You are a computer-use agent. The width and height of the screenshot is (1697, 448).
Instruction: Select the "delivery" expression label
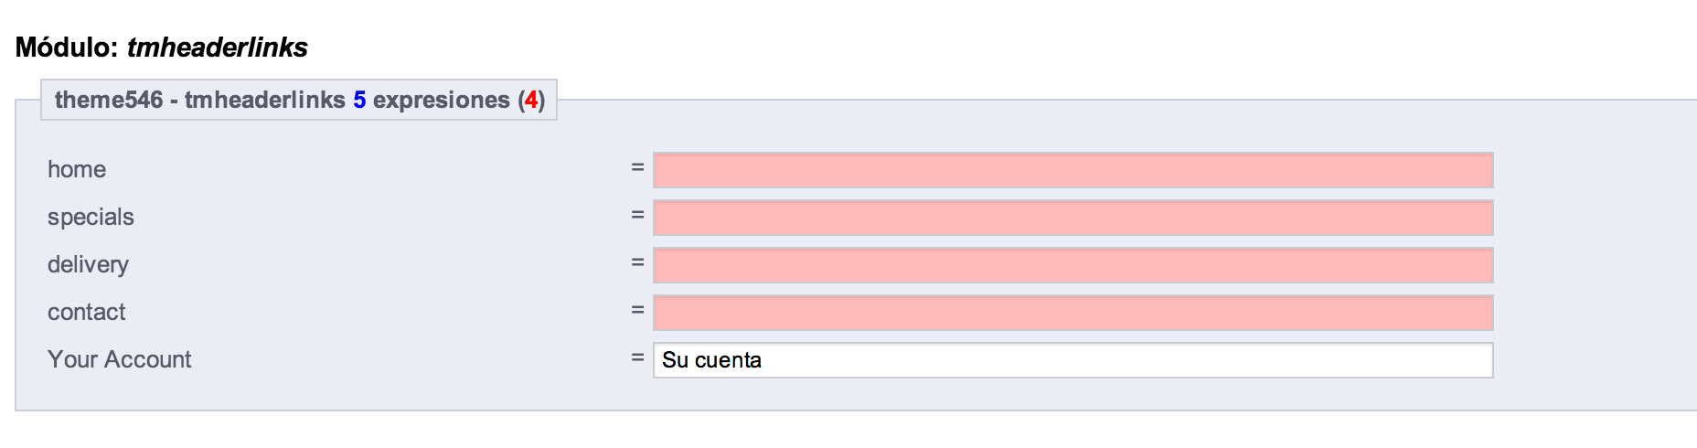[x=88, y=265]
